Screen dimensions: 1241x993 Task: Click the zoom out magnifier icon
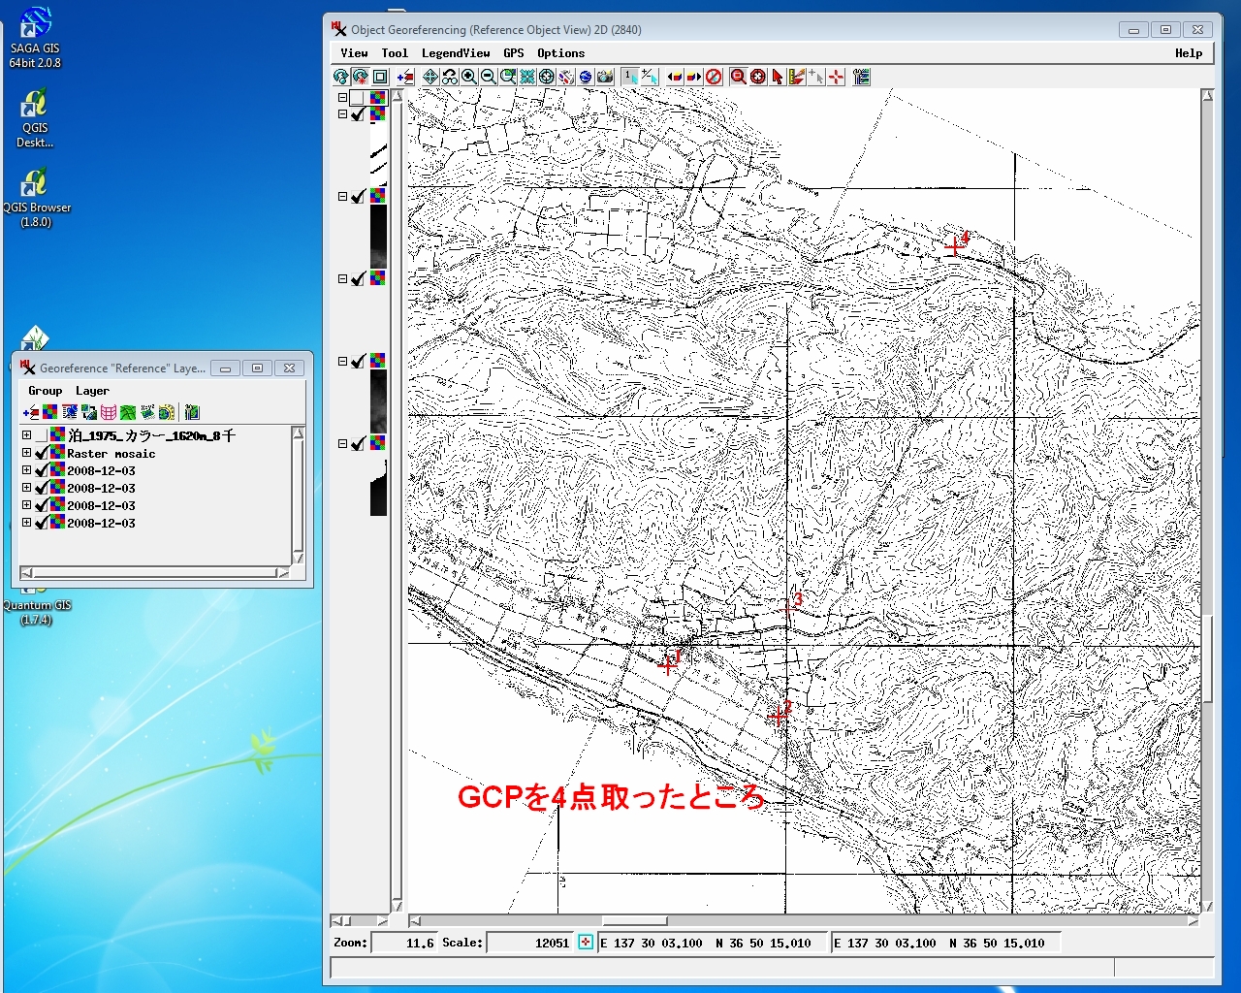489,77
